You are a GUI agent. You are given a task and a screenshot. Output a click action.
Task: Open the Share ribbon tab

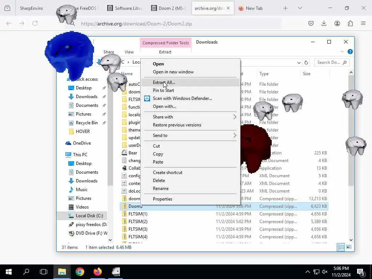[109, 52]
